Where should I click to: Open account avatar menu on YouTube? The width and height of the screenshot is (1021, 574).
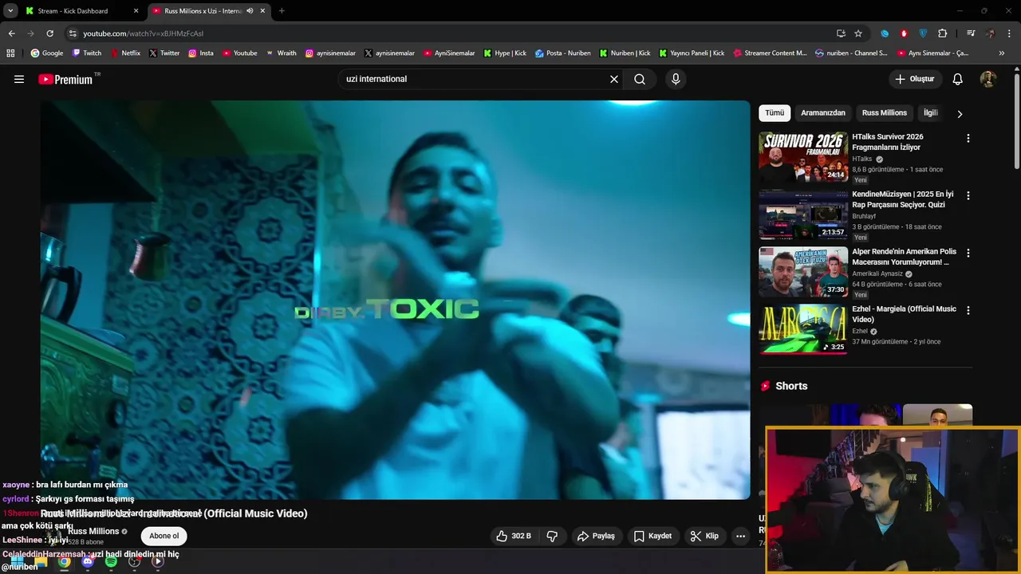click(x=988, y=79)
